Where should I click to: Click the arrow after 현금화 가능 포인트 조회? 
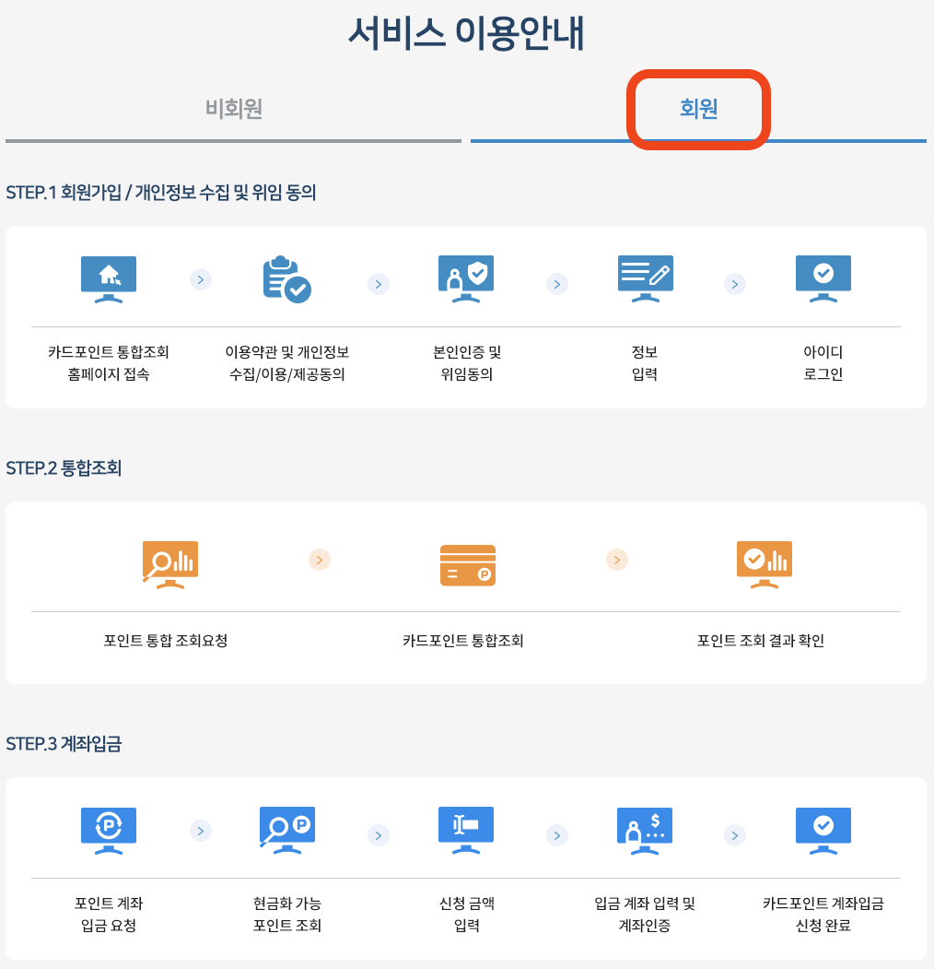(378, 834)
